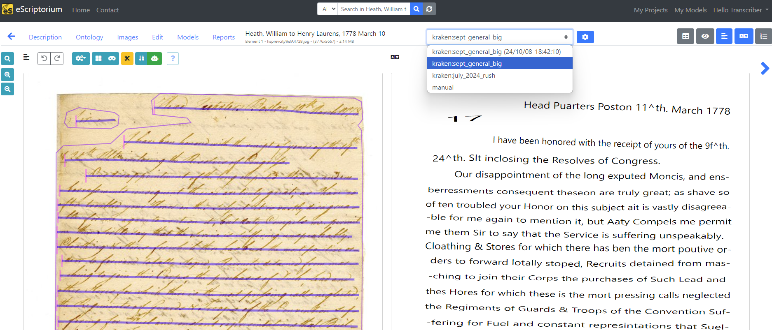This screenshot has width=772, height=330.
Task: Open the Models tab
Action: click(188, 37)
